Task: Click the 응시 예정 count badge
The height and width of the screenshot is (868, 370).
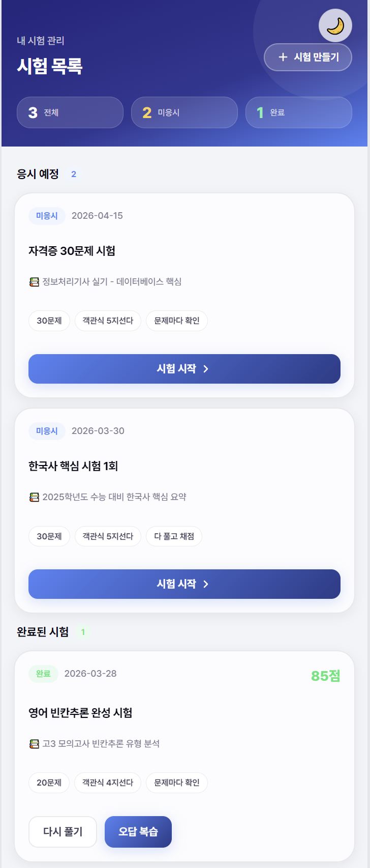Action: click(74, 174)
